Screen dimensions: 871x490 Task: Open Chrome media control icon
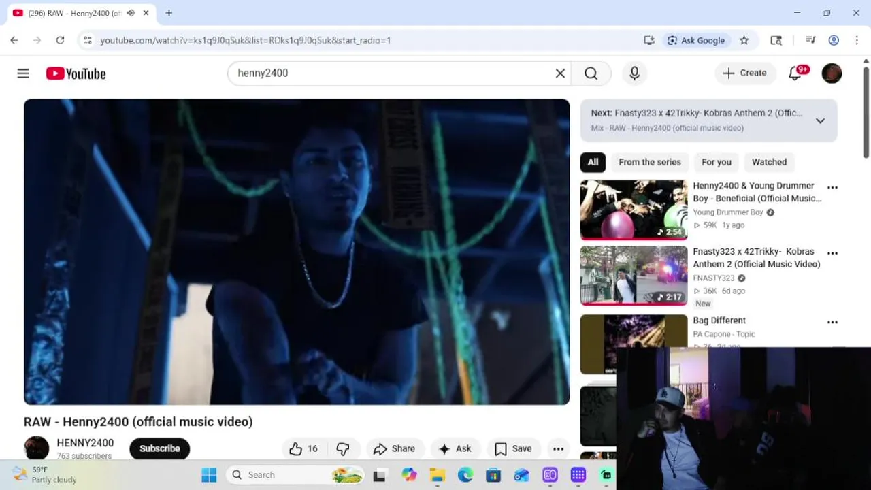810,40
